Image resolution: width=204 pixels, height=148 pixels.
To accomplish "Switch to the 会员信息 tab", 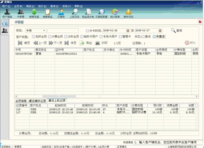I will pyautogui.click(x=21, y=101).
